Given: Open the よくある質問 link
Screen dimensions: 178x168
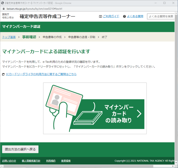Looking at the screenshot, I should (135, 16).
